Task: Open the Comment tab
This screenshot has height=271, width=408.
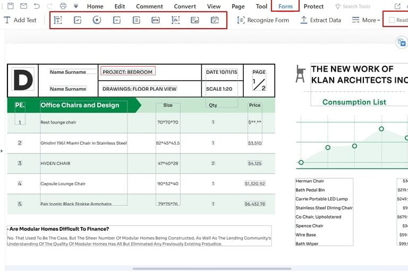Action: point(149,6)
